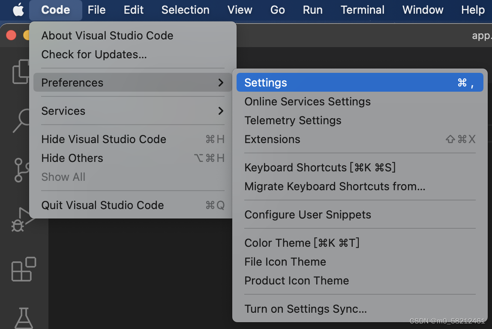Quit Visual Studio Code via the menu
This screenshot has width=492, height=329.
[x=102, y=205]
